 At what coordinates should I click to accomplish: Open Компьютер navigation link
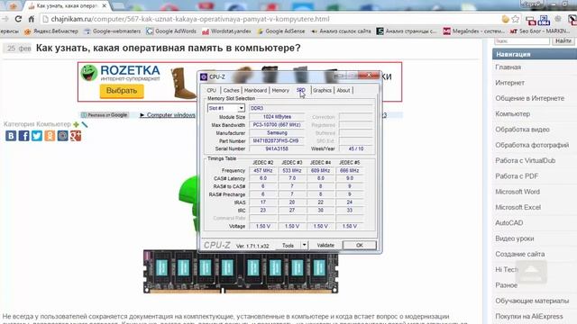[x=513, y=114]
